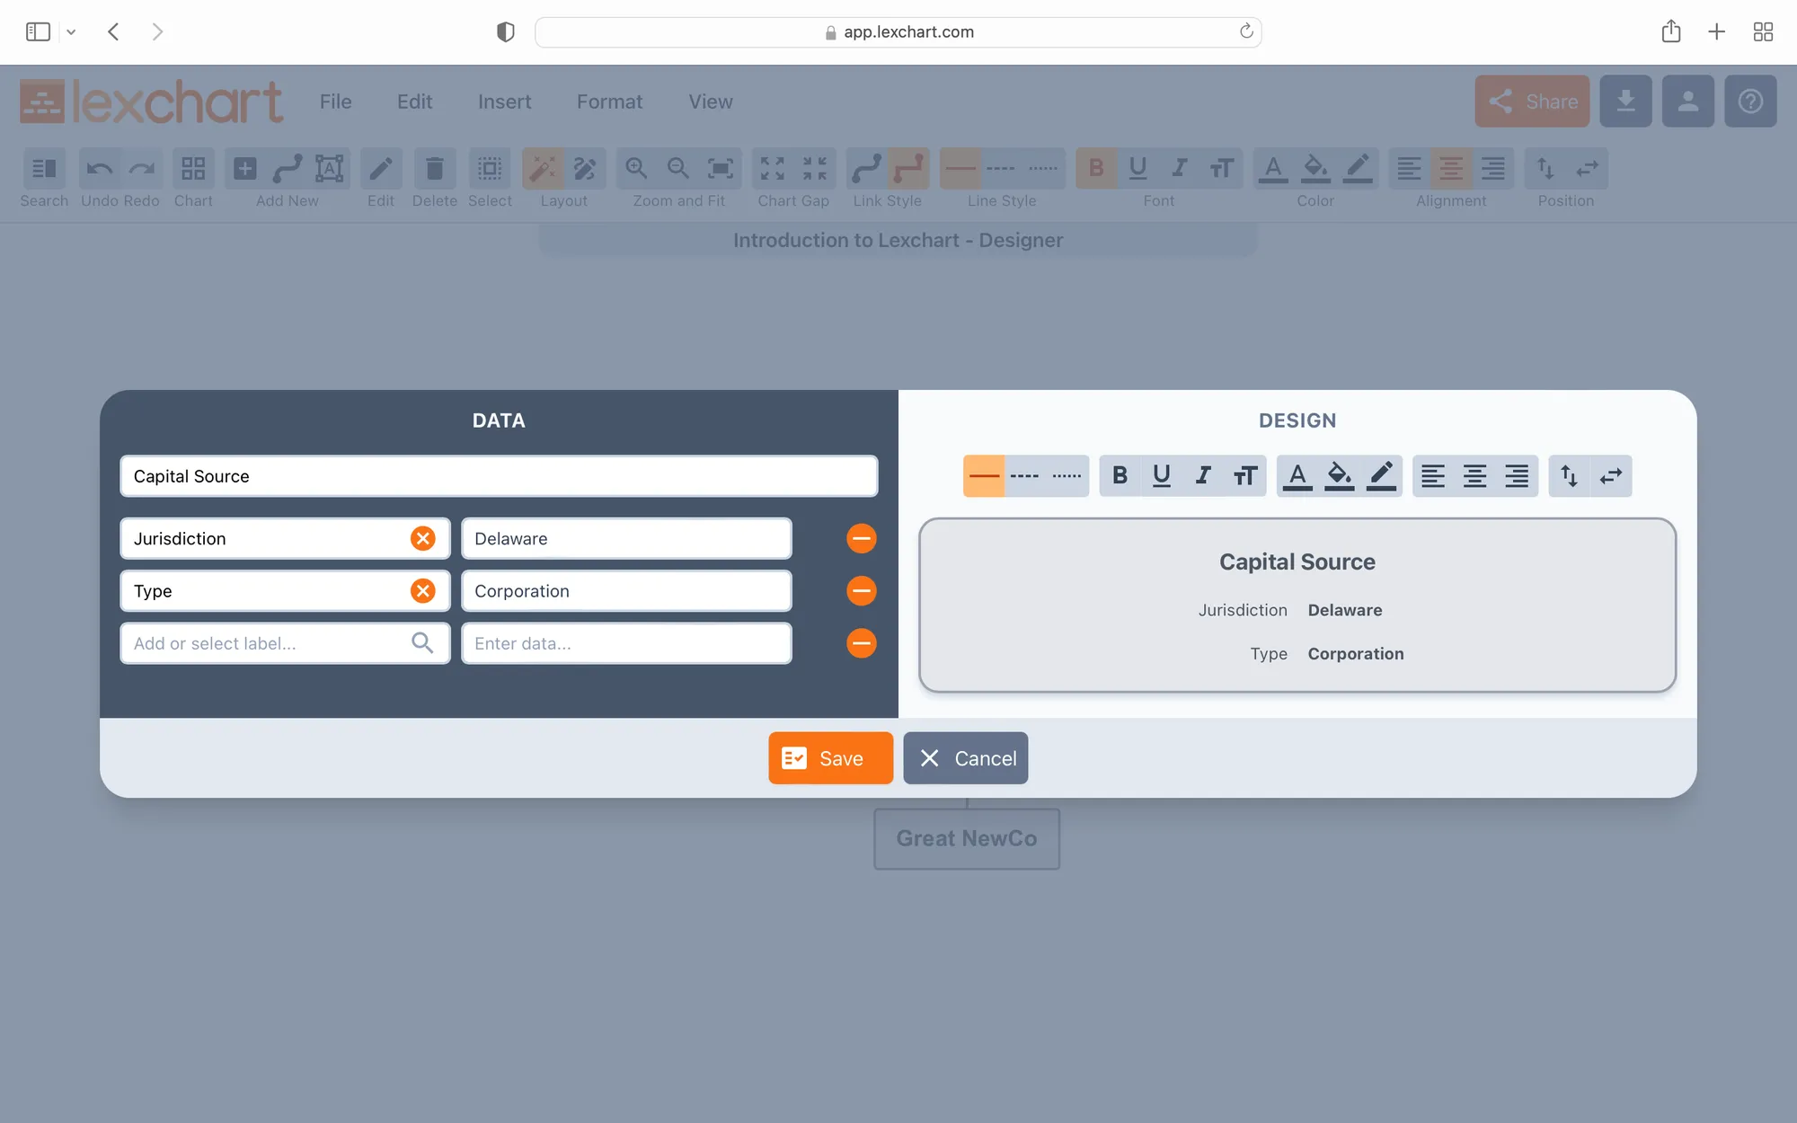Click the minus button next to Corporation row

(862, 591)
